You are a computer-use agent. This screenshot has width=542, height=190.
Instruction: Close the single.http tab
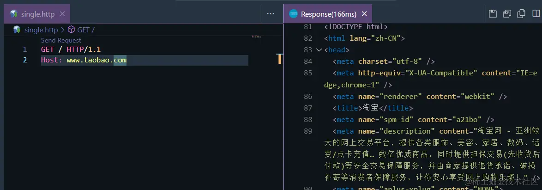pos(62,14)
